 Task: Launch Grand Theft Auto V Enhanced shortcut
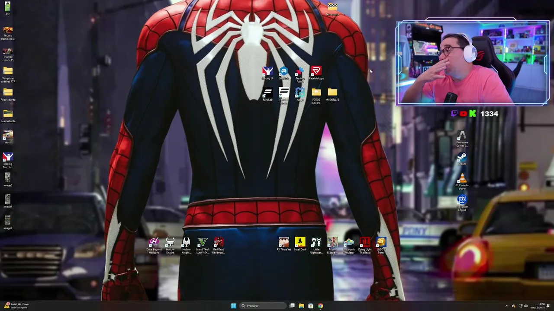[203, 246]
